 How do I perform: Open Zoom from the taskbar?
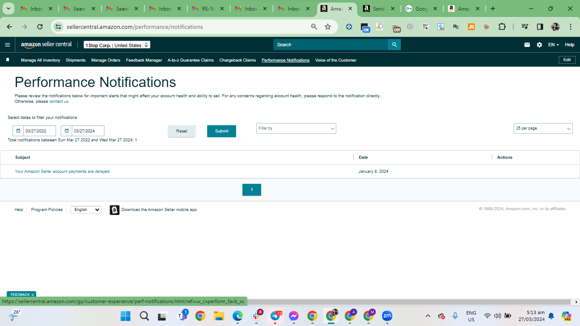pyautogui.click(x=387, y=316)
